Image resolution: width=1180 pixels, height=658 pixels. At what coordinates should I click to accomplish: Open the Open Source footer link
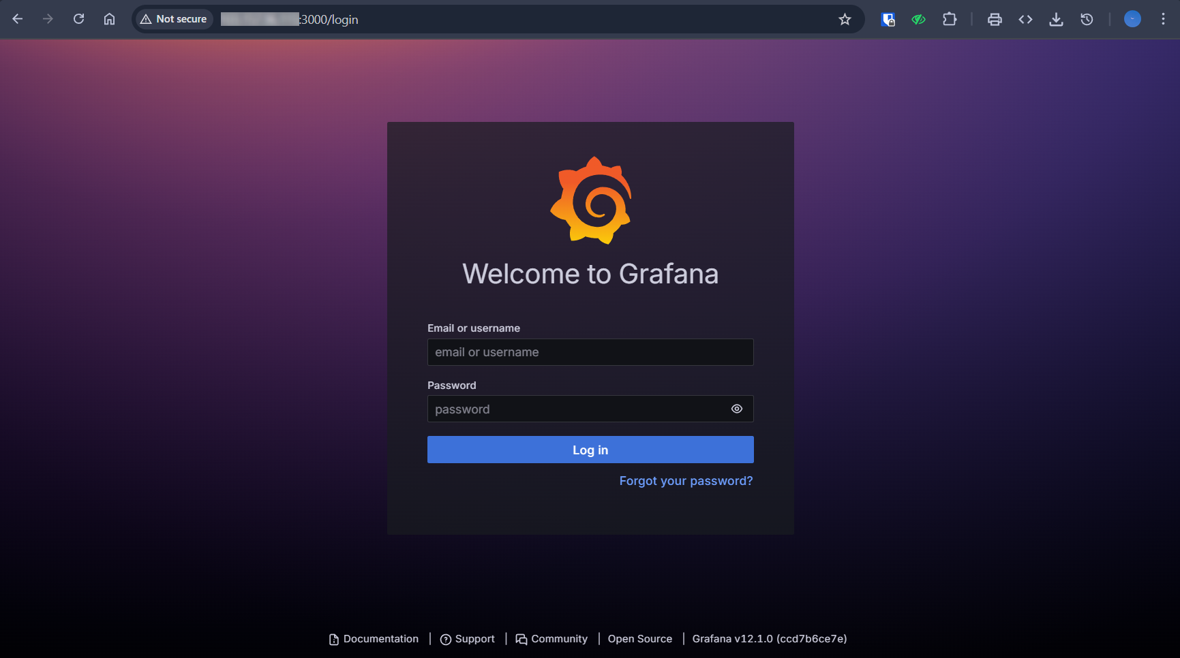coord(640,639)
